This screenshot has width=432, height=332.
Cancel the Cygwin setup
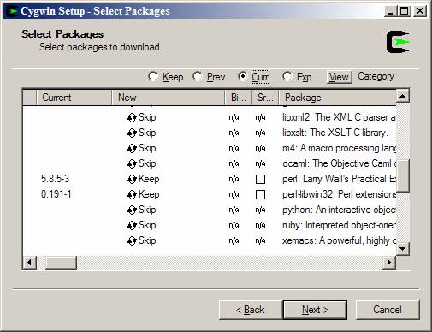click(x=388, y=310)
